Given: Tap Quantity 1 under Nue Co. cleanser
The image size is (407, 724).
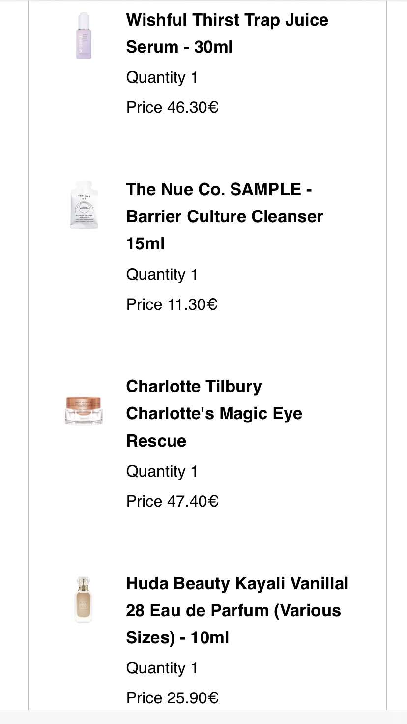Looking at the screenshot, I should coord(162,274).
